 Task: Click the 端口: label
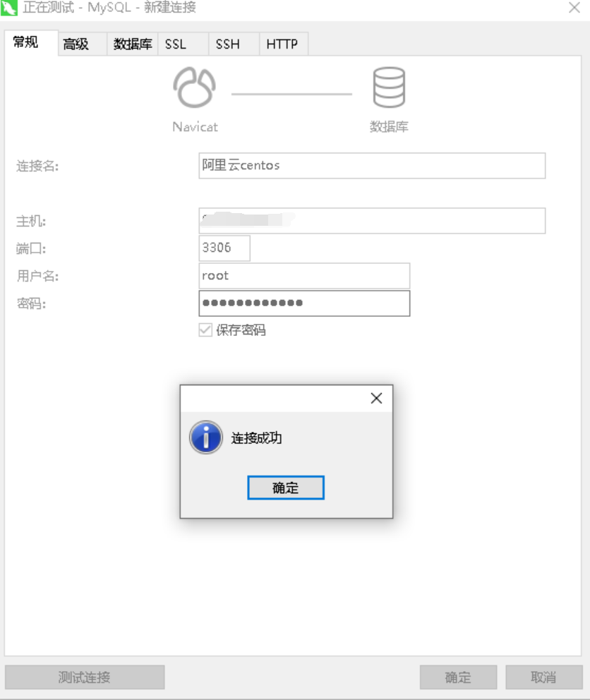(x=31, y=248)
